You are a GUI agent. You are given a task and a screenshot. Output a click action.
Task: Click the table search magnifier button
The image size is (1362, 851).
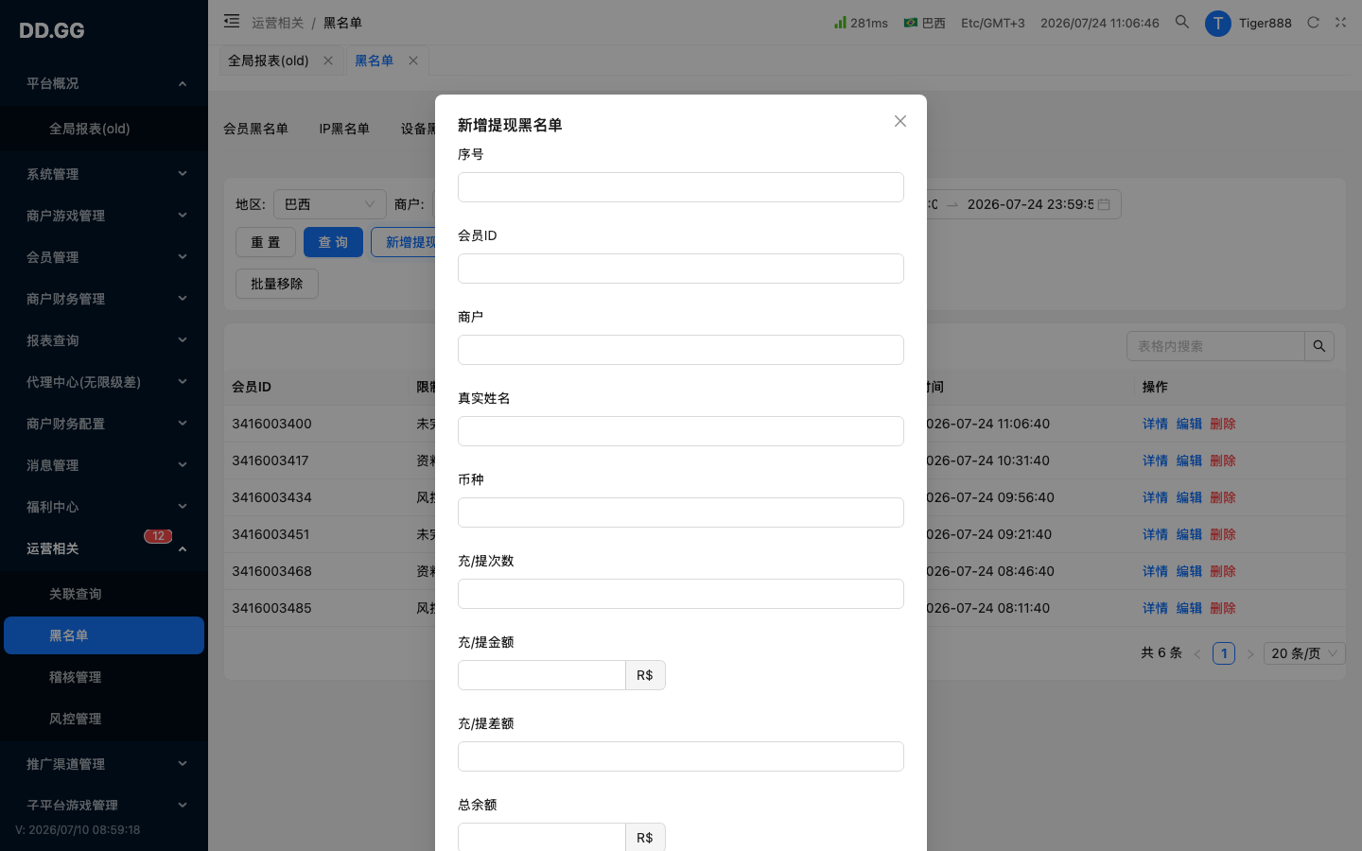(x=1319, y=346)
